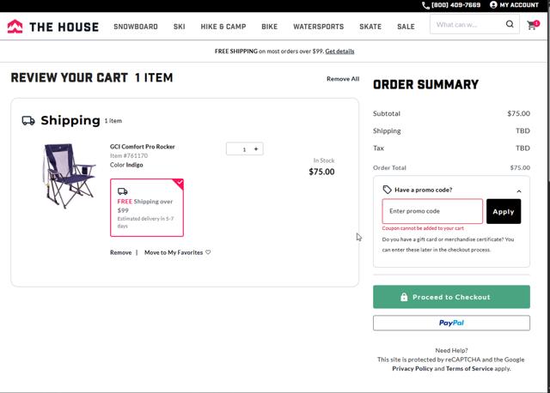This screenshot has height=393, width=550.
Task: Click the 'Coupon cannot be added' error text
Action: (423, 228)
